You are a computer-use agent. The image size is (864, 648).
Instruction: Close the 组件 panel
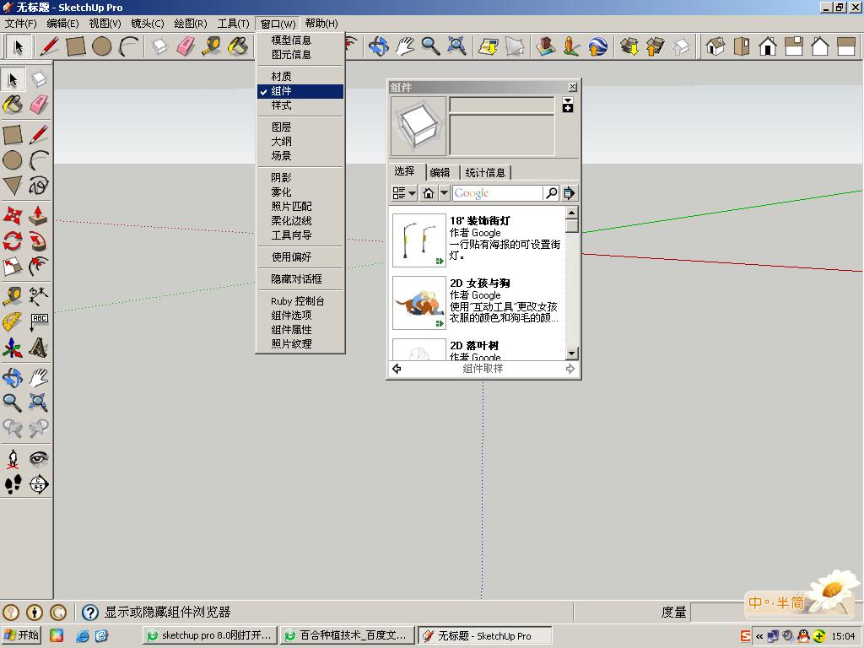pyautogui.click(x=573, y=87)
